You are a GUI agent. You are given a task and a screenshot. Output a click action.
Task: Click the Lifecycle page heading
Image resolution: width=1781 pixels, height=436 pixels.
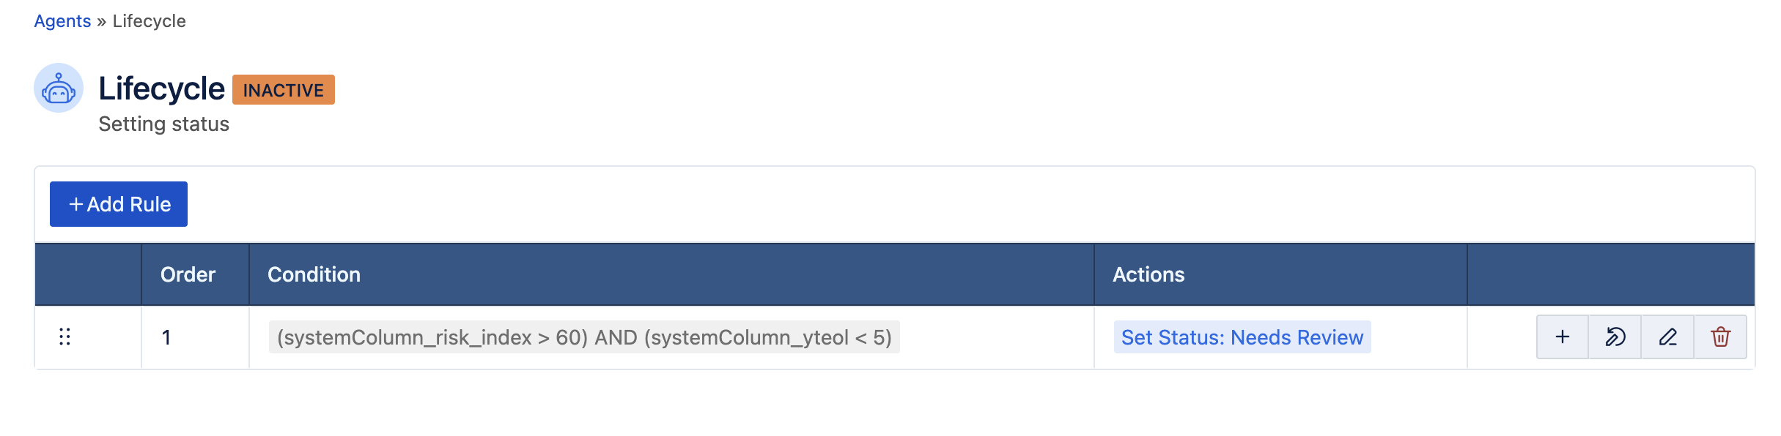coord(161,89)
